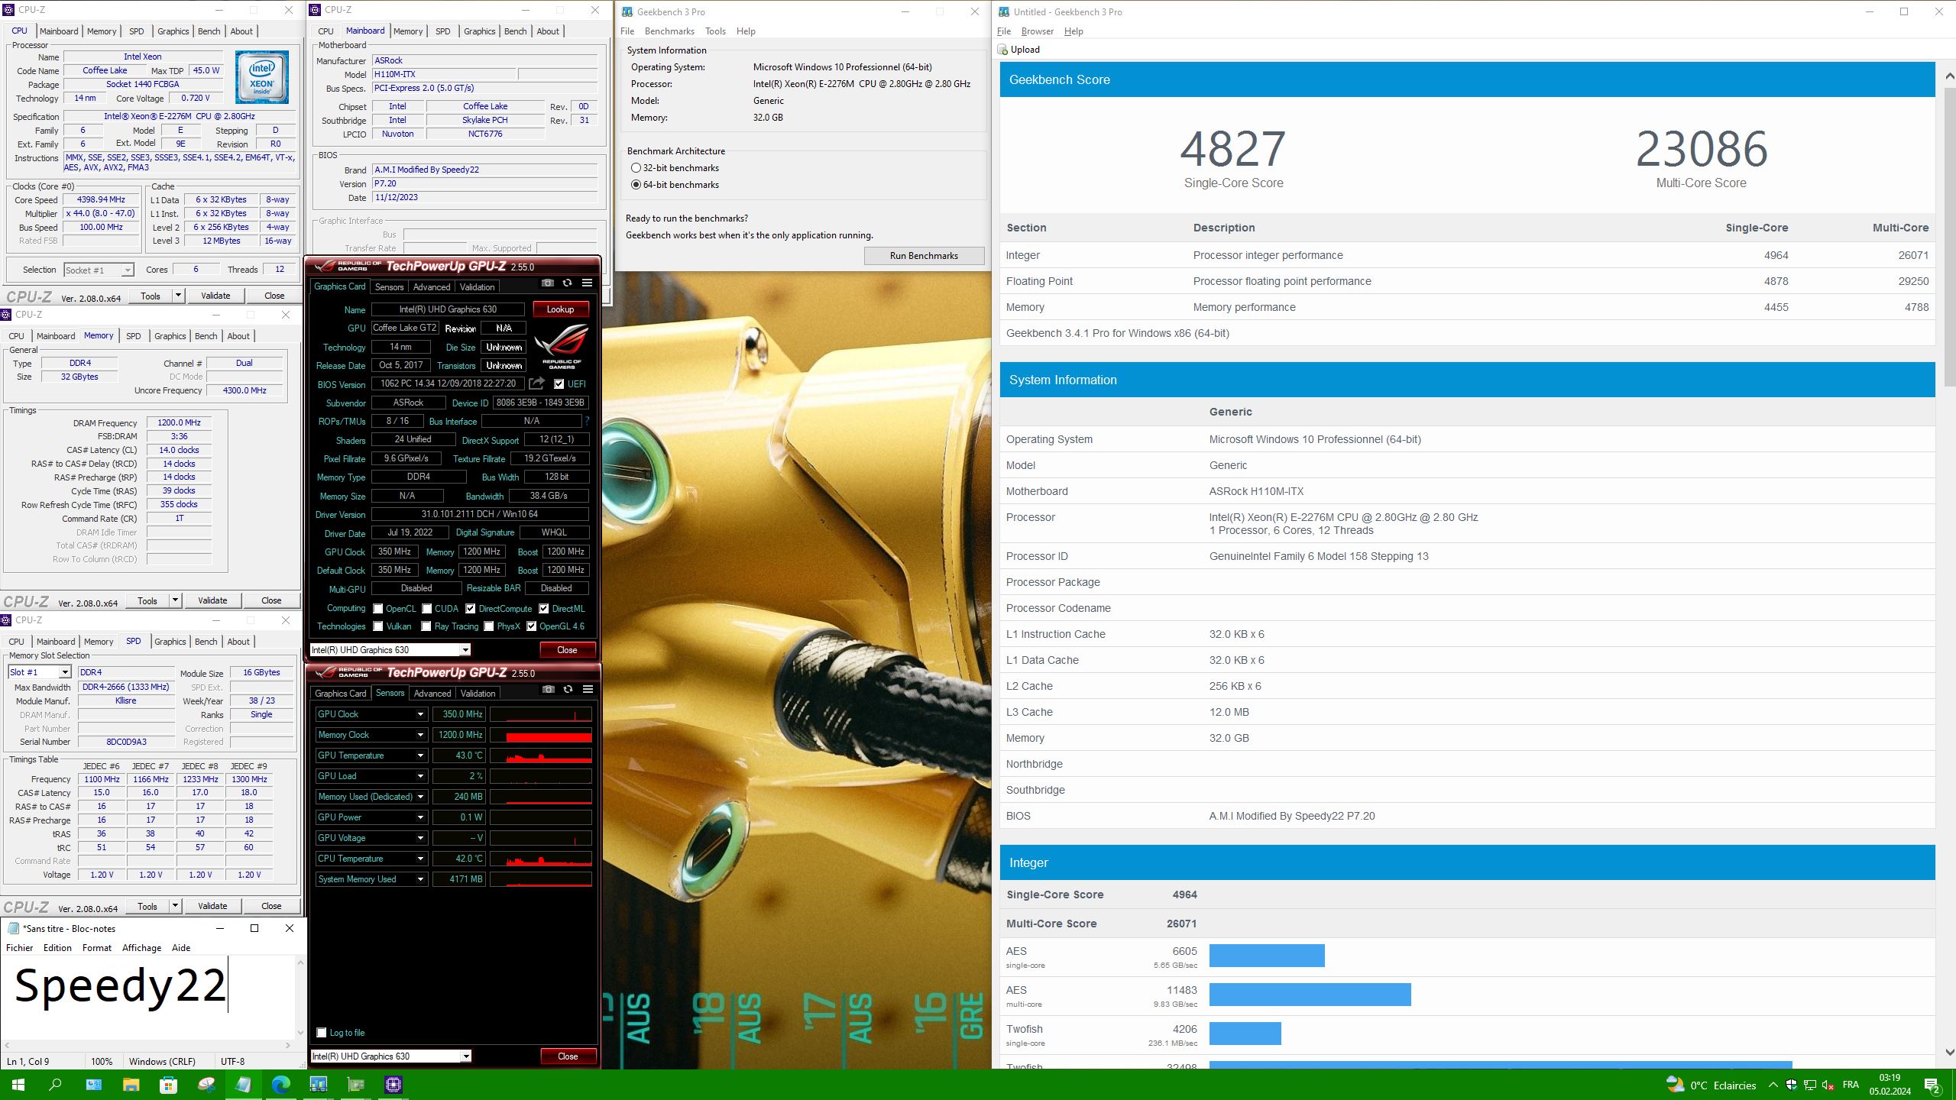Image resolution: width=1956 pixels, height=1100 pixels.
Task: Open Validation tab in GPU-Z Sensors window
Action: pos(478,694)
